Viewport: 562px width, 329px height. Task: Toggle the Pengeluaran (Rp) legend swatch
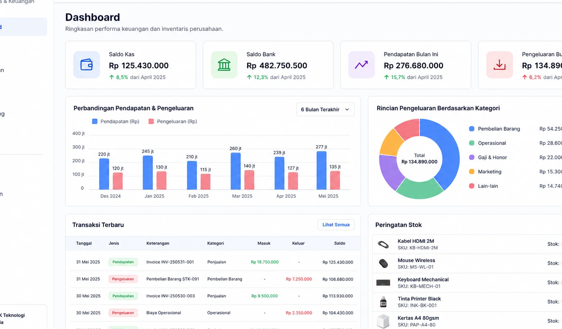pyautogui.click(x=151, y=121)
